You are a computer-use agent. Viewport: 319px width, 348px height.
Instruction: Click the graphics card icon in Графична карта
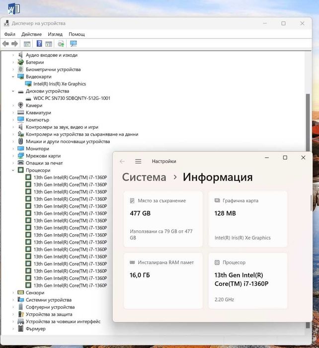click(217, 200)
